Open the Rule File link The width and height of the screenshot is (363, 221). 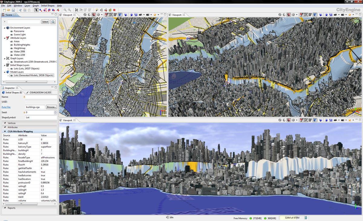click(x=6, y=107)
